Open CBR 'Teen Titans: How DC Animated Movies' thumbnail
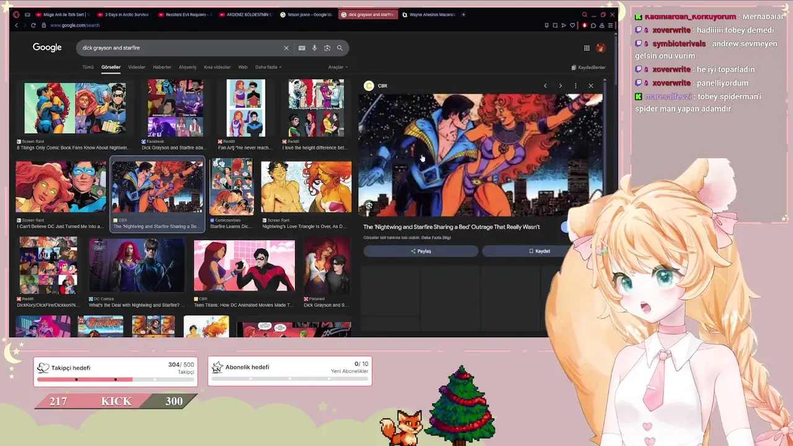 (x=244, y=265)
